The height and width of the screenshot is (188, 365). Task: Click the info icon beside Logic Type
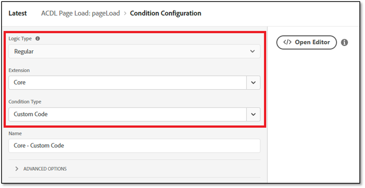pyautogui.click(x=37, y=38)
